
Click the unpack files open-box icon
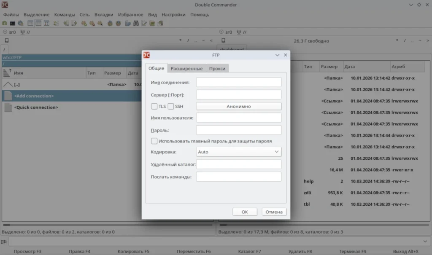pyautogui.click(x=118, y=24)
